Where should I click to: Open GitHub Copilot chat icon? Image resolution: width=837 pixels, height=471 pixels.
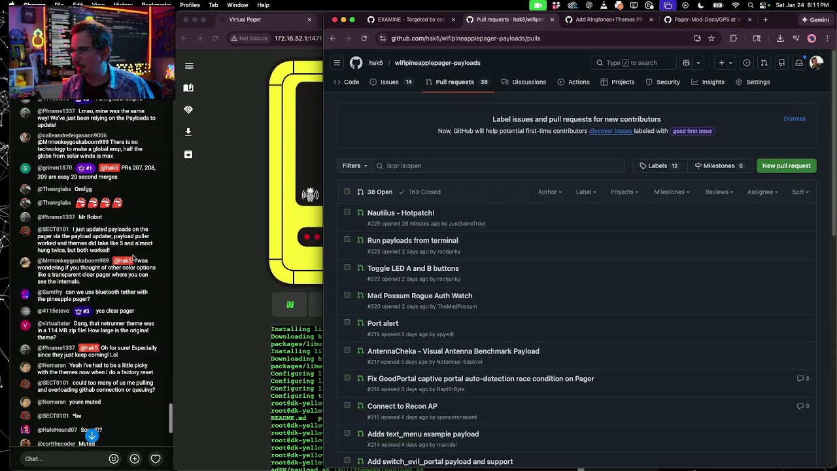[686, 63]
